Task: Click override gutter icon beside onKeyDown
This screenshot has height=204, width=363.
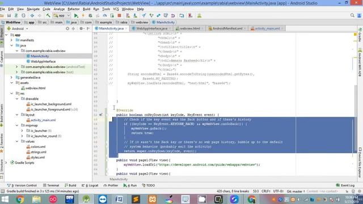Action: [101, 114]
